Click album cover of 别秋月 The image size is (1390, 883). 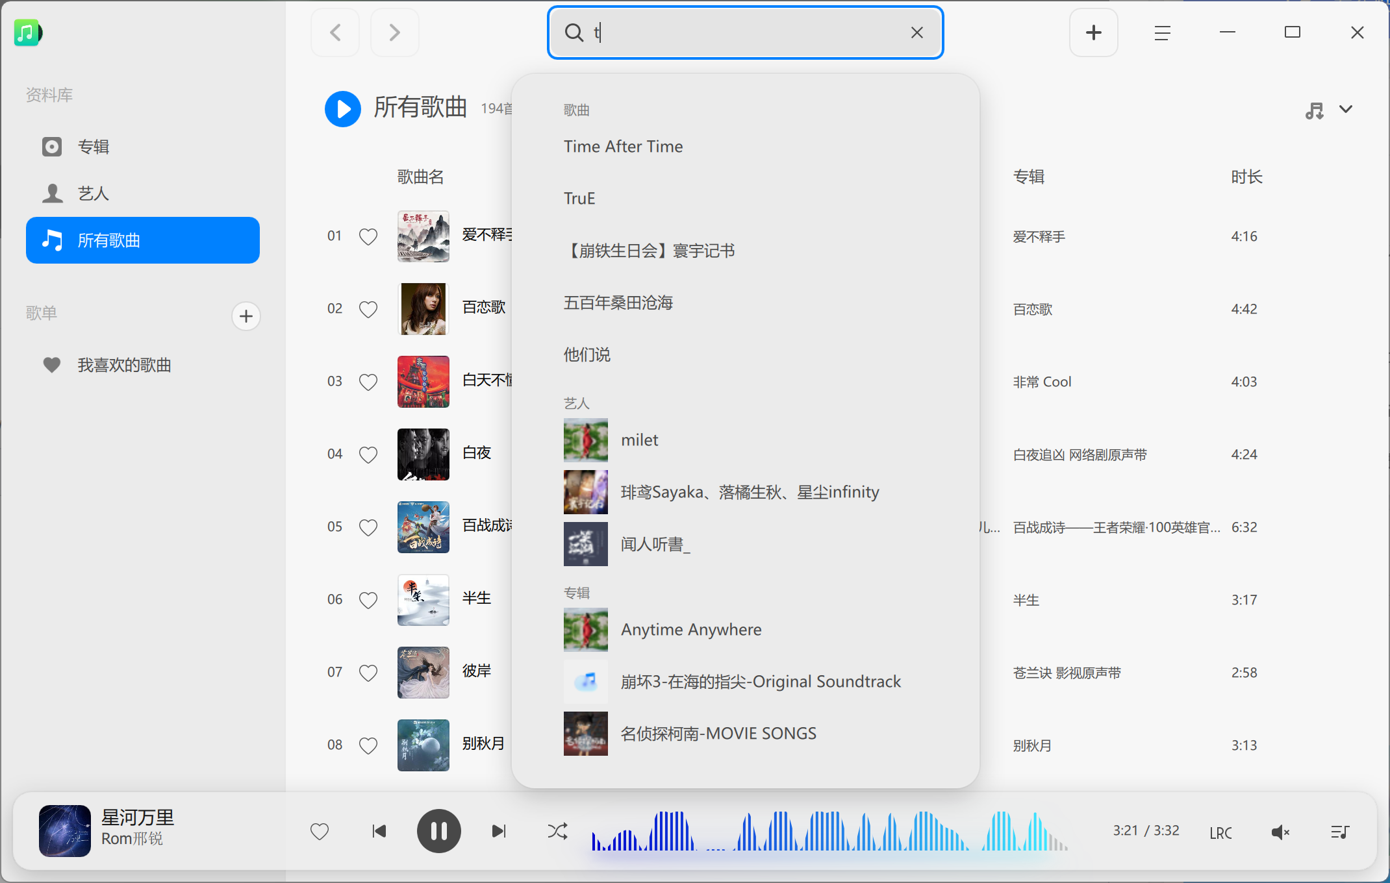coord(423,745)
